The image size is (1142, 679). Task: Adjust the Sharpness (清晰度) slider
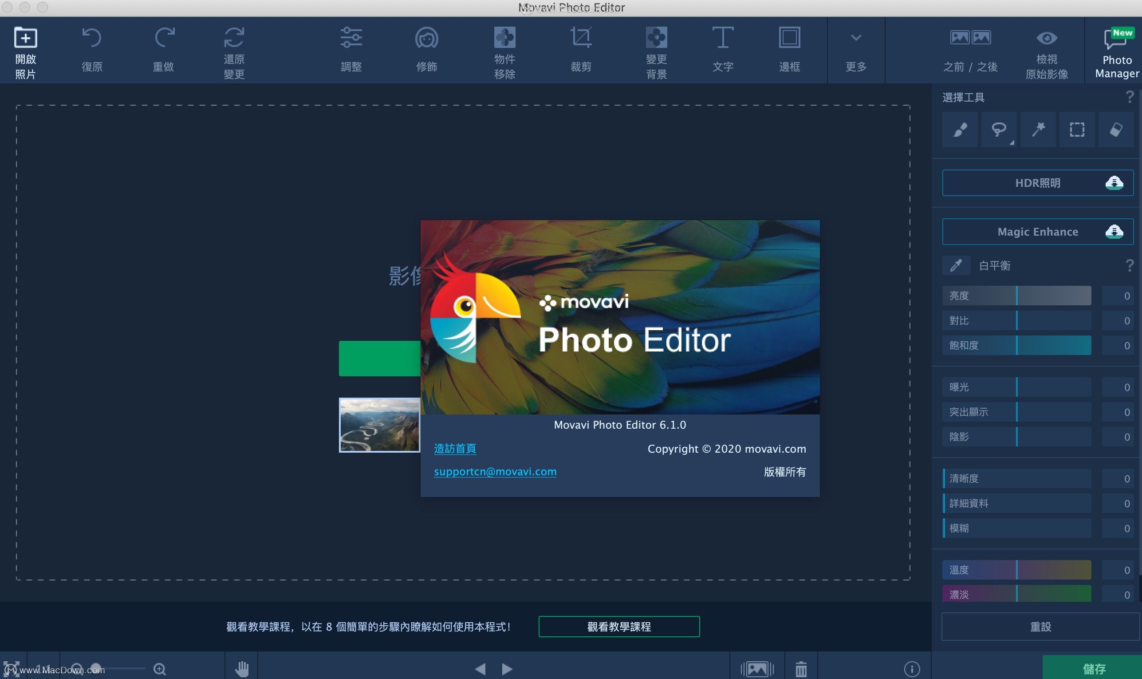(x=1017, y=478)
